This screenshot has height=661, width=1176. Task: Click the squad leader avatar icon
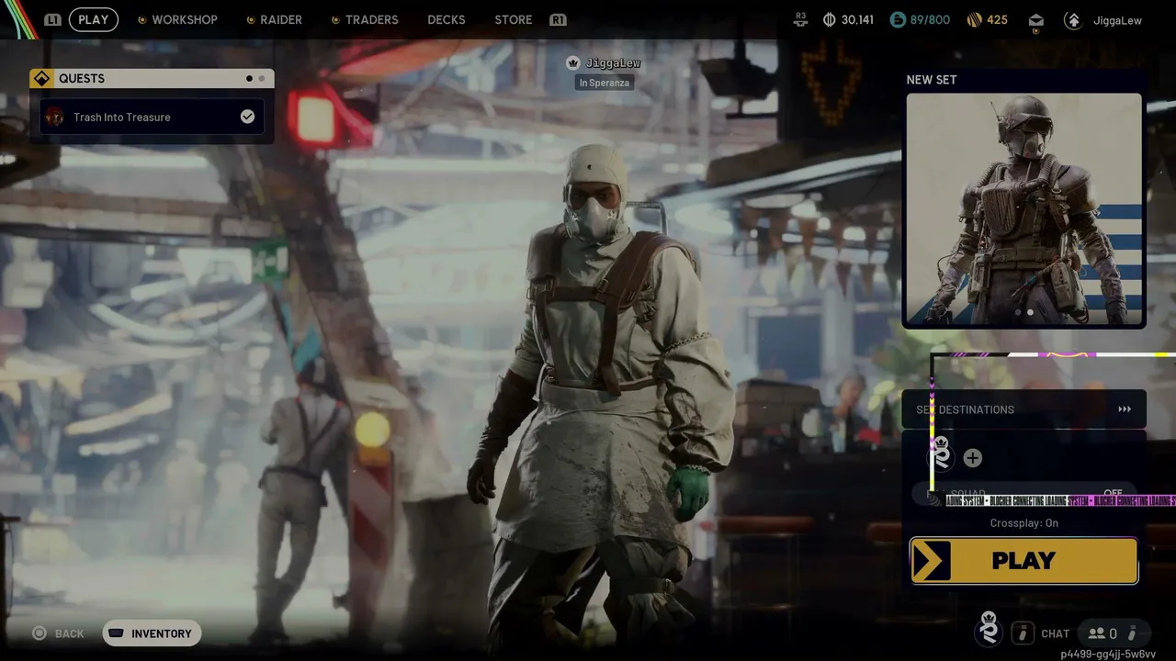pos(943,456)
